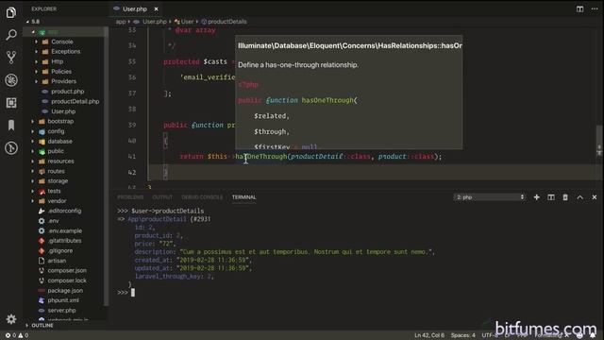Click the editor vertical scrollbar

tap(599, 141)
